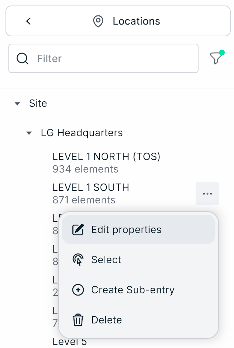The width and height of the screenshot is (234, 348).
Task: Open the active filter funnel icon
Action: [216, 58]
